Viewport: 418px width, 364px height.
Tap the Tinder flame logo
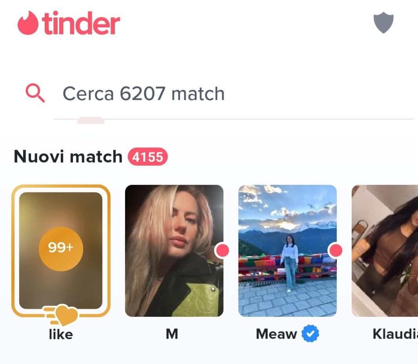click(x=28, y=23)
